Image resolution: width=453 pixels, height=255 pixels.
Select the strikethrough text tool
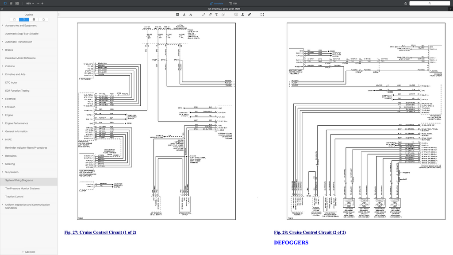click(x=191, y=15)
